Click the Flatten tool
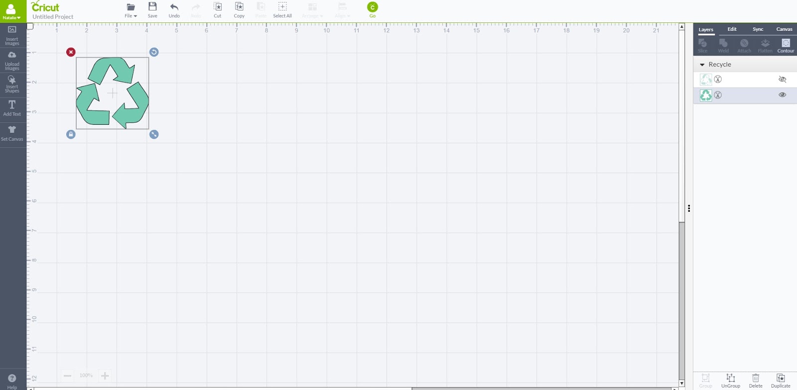 [765, 46]
